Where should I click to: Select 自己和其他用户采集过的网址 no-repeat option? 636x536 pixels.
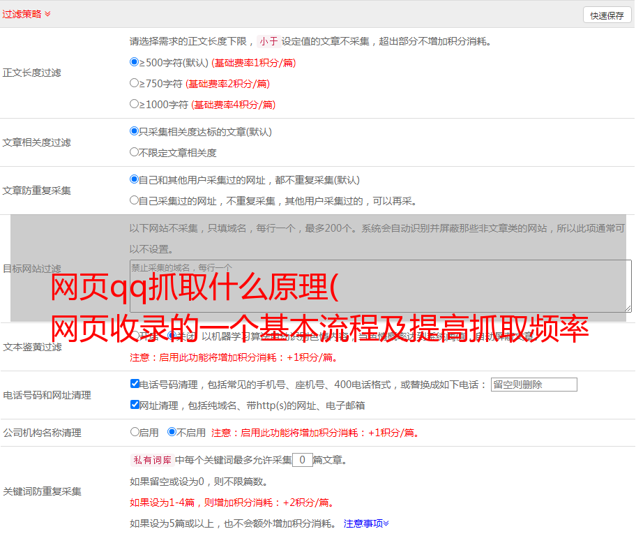coord(134,179)
